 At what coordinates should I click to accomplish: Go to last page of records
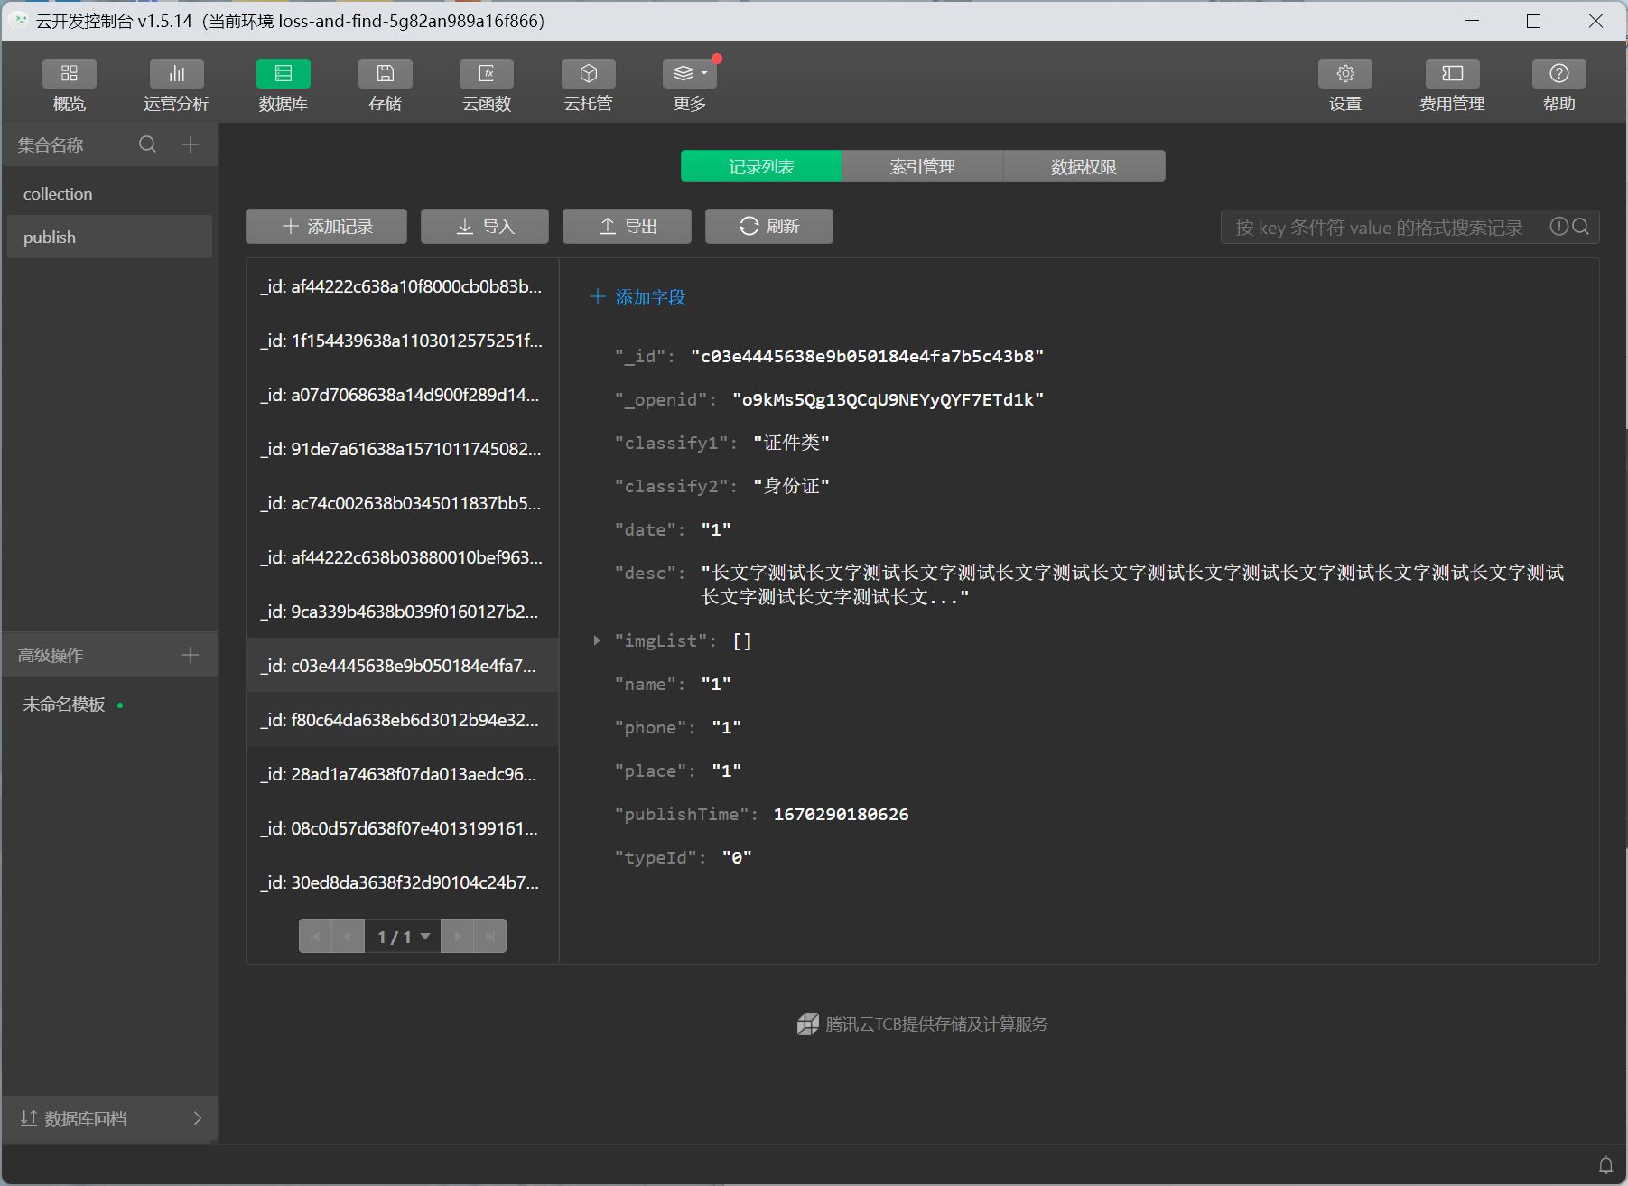[x=490, y=937]
